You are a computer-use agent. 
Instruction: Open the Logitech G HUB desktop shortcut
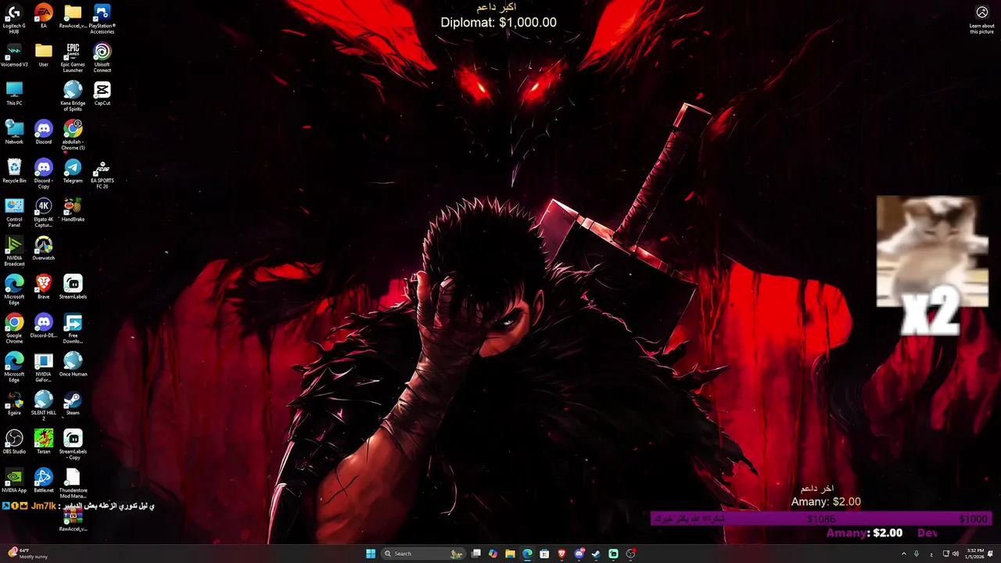tap(14, 18)
